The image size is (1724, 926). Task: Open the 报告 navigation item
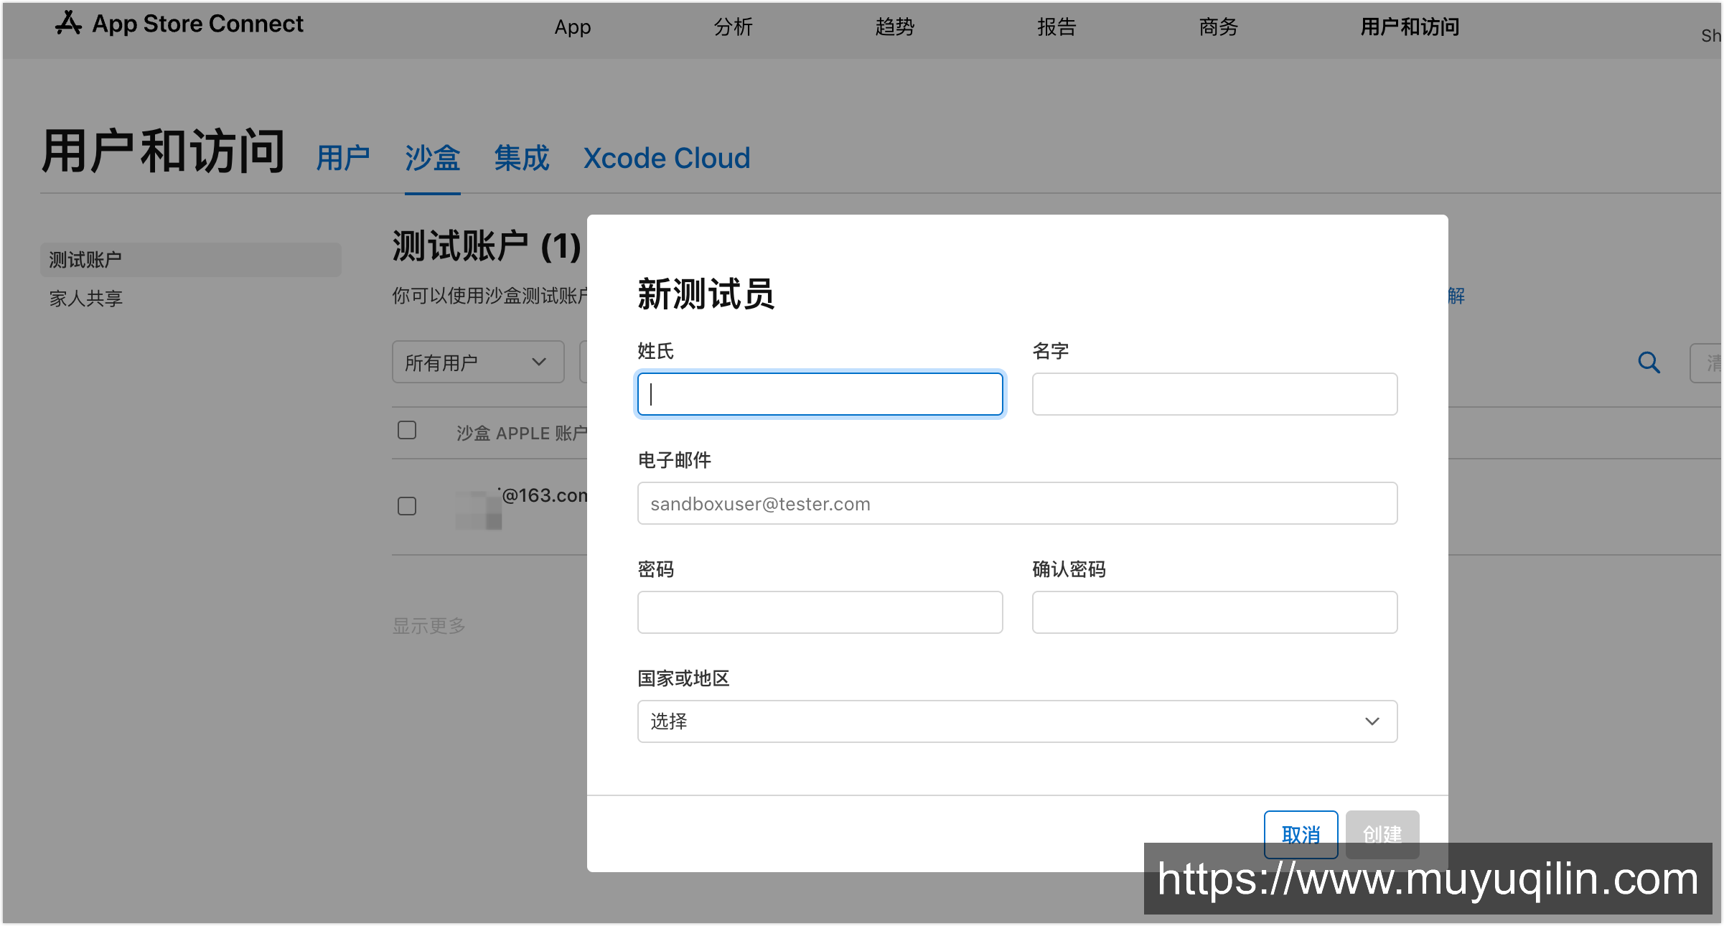(x=1057, y=27)
